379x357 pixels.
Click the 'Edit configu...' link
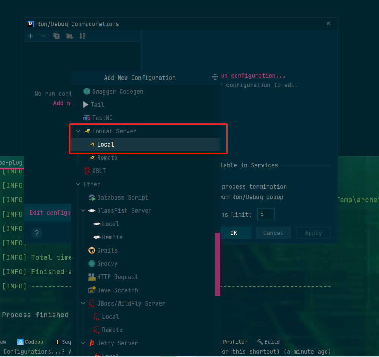[50, 212]
